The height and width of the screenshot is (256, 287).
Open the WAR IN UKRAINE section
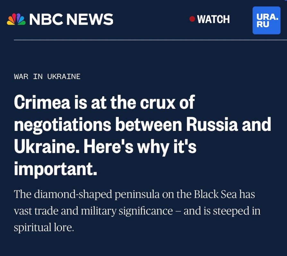[x=47, y=76]
